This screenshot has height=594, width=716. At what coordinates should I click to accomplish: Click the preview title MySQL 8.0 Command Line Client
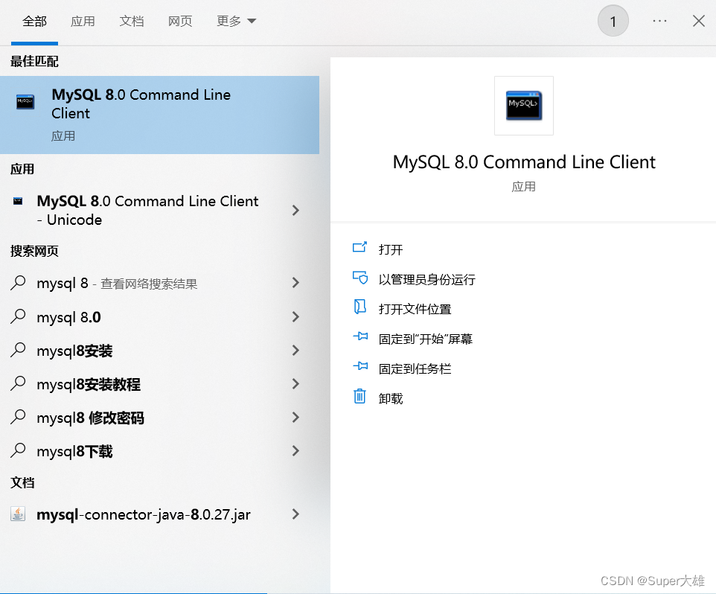524,162
